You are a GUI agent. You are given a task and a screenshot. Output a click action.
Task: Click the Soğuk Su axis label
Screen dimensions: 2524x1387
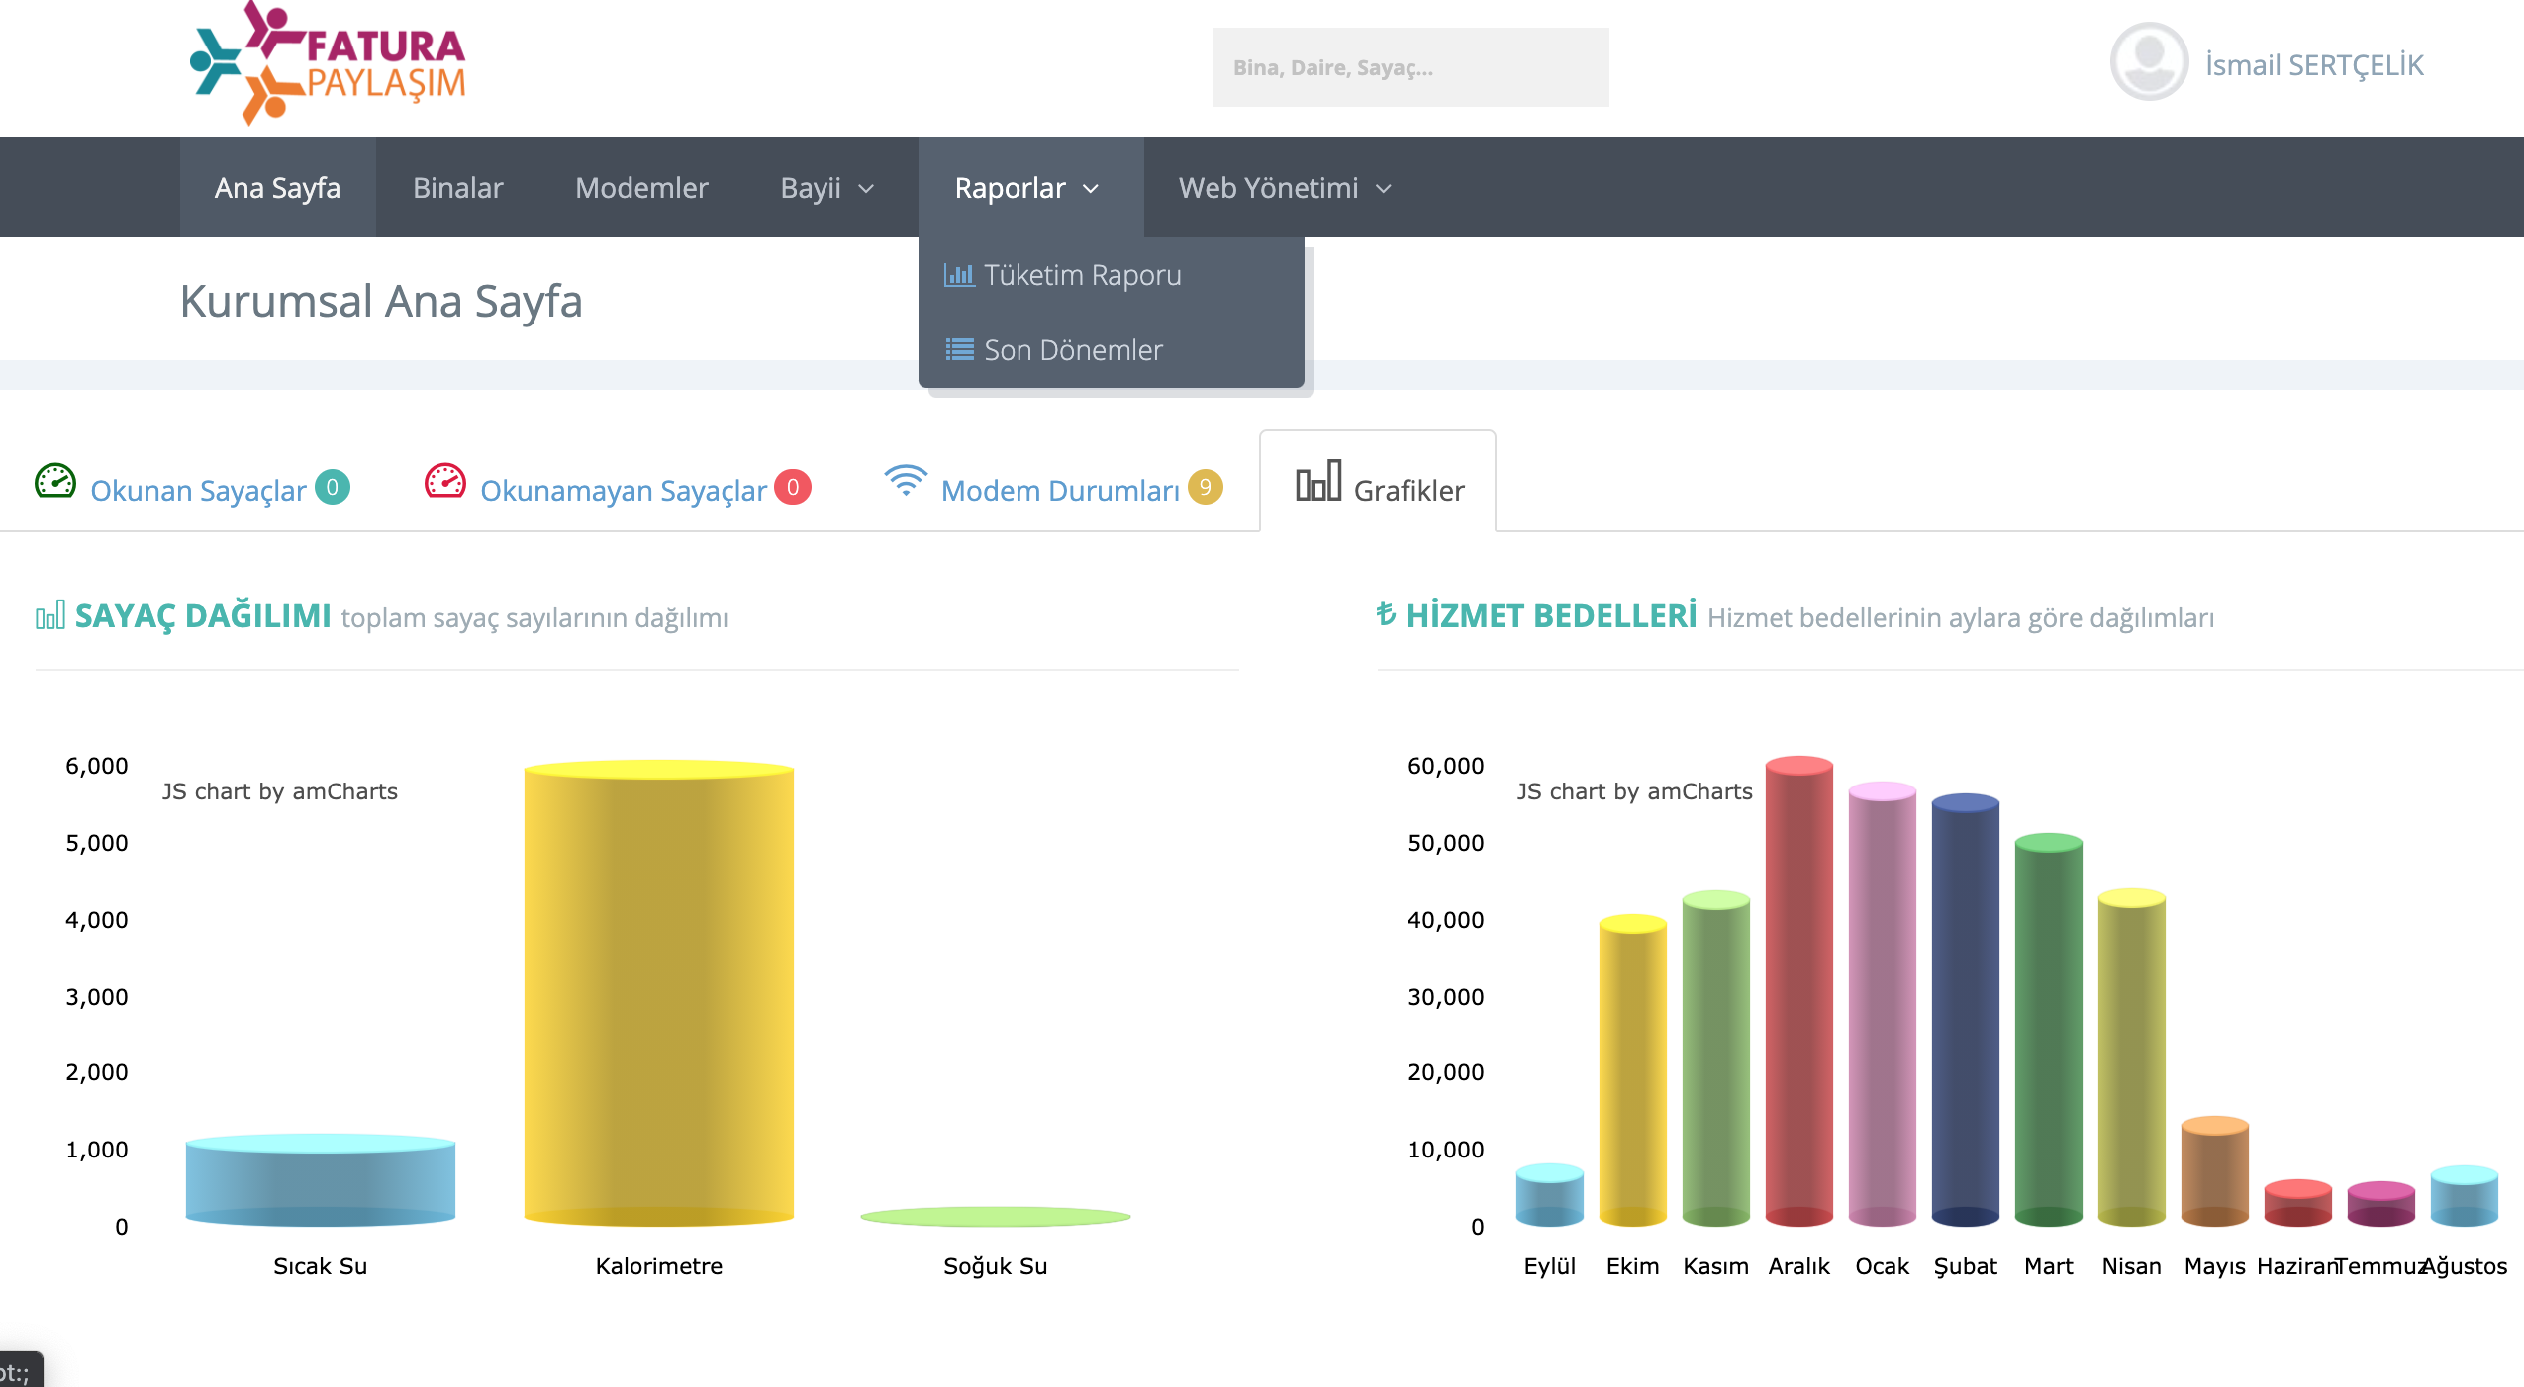coord(996,1266)
